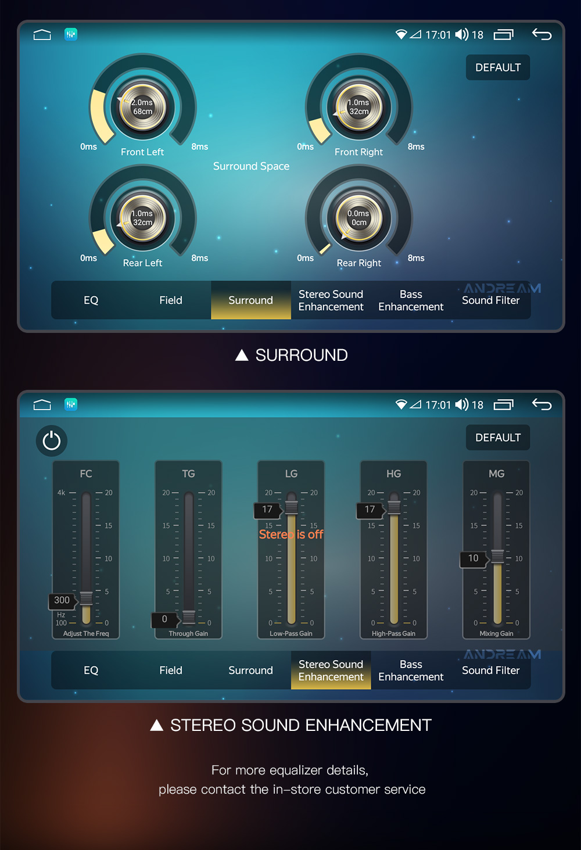The width and height of the screenshot is (581, 850).
Task: Select the Surround tab in top screen
Action: (x=251, y=300)
